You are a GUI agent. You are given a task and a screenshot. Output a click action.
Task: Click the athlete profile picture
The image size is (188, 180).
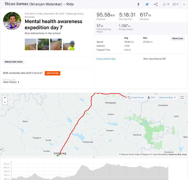[12, 21]
